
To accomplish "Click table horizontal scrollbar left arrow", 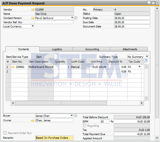I will (x=13, y=103).
